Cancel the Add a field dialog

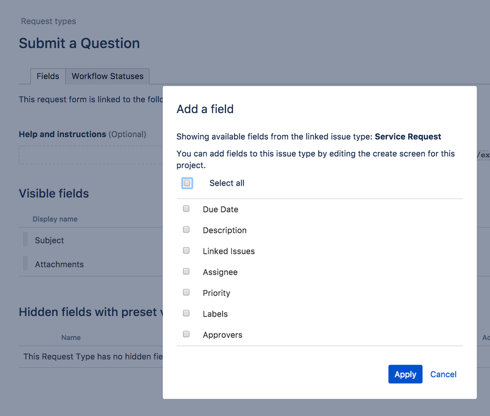click(x=443, y=374)
